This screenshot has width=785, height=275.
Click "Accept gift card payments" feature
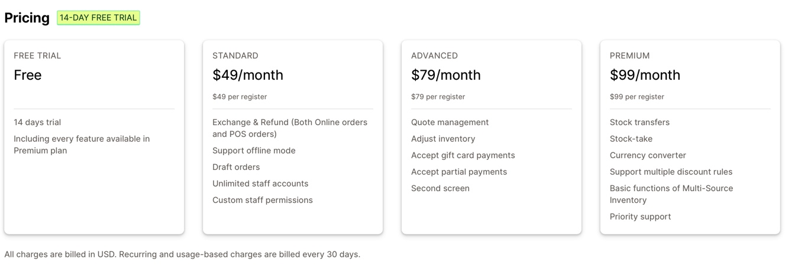463,155
